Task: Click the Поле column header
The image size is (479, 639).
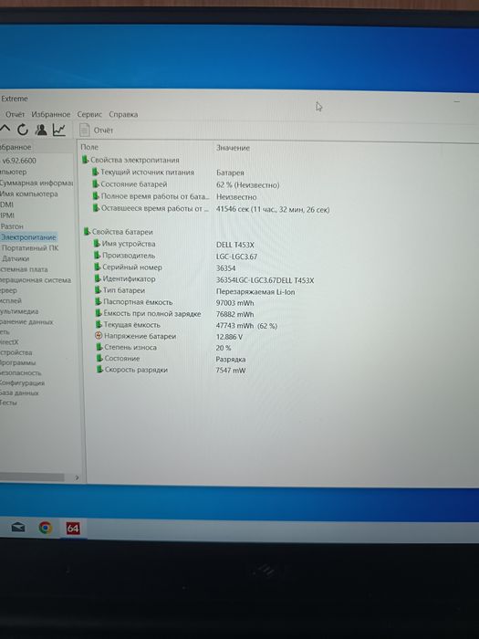Action: [89, 147]
